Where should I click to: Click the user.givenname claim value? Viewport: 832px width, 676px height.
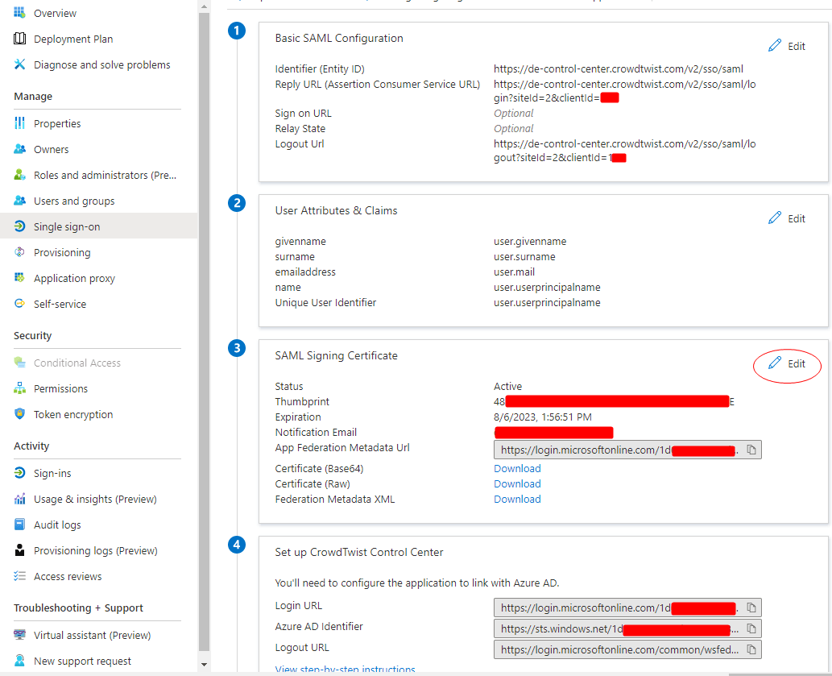pos(530,242)
